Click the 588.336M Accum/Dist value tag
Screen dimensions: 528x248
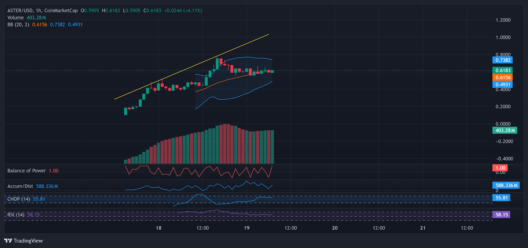click(x=506, y=185)
